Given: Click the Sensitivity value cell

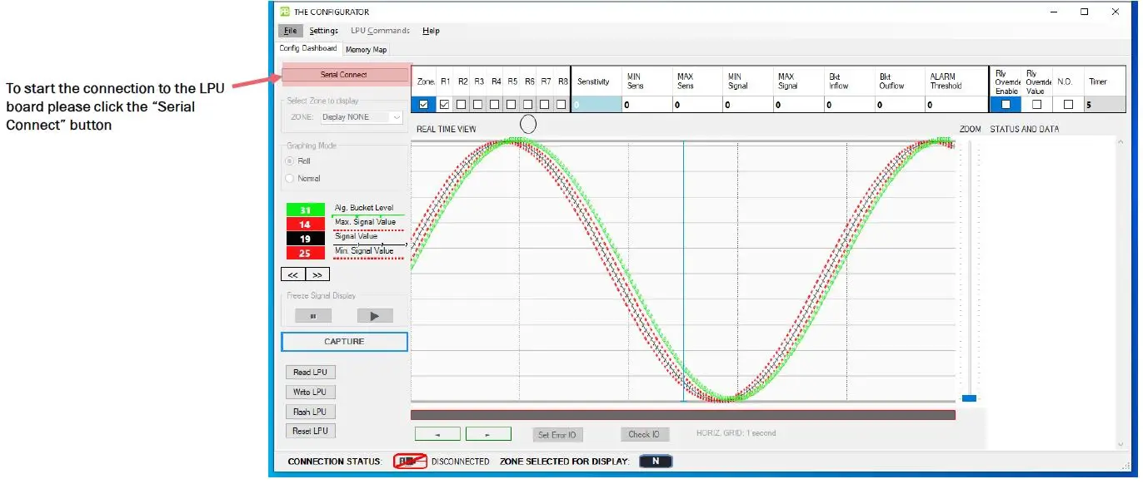Looking at the screenshot, I should coord(595,104).
